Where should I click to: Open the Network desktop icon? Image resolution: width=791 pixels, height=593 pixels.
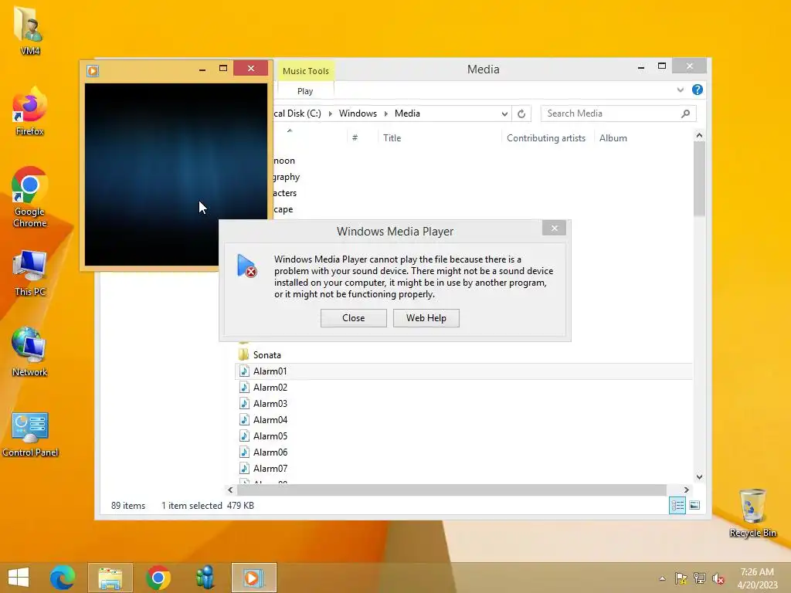[30, 352]
